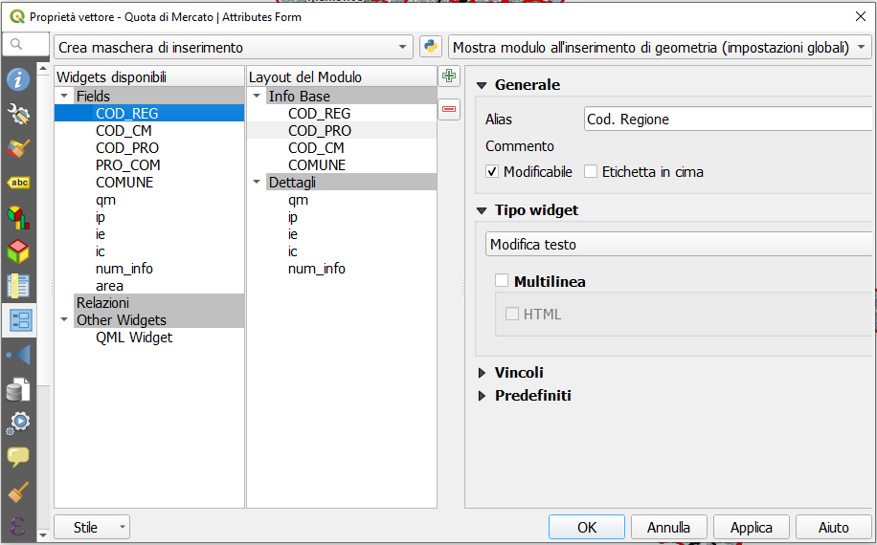Open the Attributes Form icon in sidebar
877x545 pixels.
pyautogui.click(x=21, y=320)
